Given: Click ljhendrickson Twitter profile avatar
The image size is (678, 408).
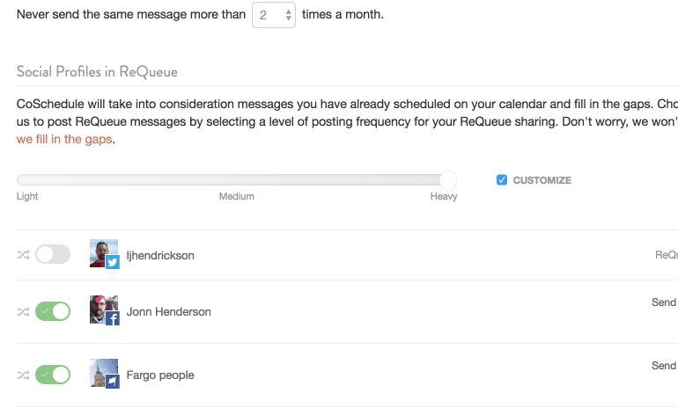Looking at the screenshot, I should click(x=104, y=254).
